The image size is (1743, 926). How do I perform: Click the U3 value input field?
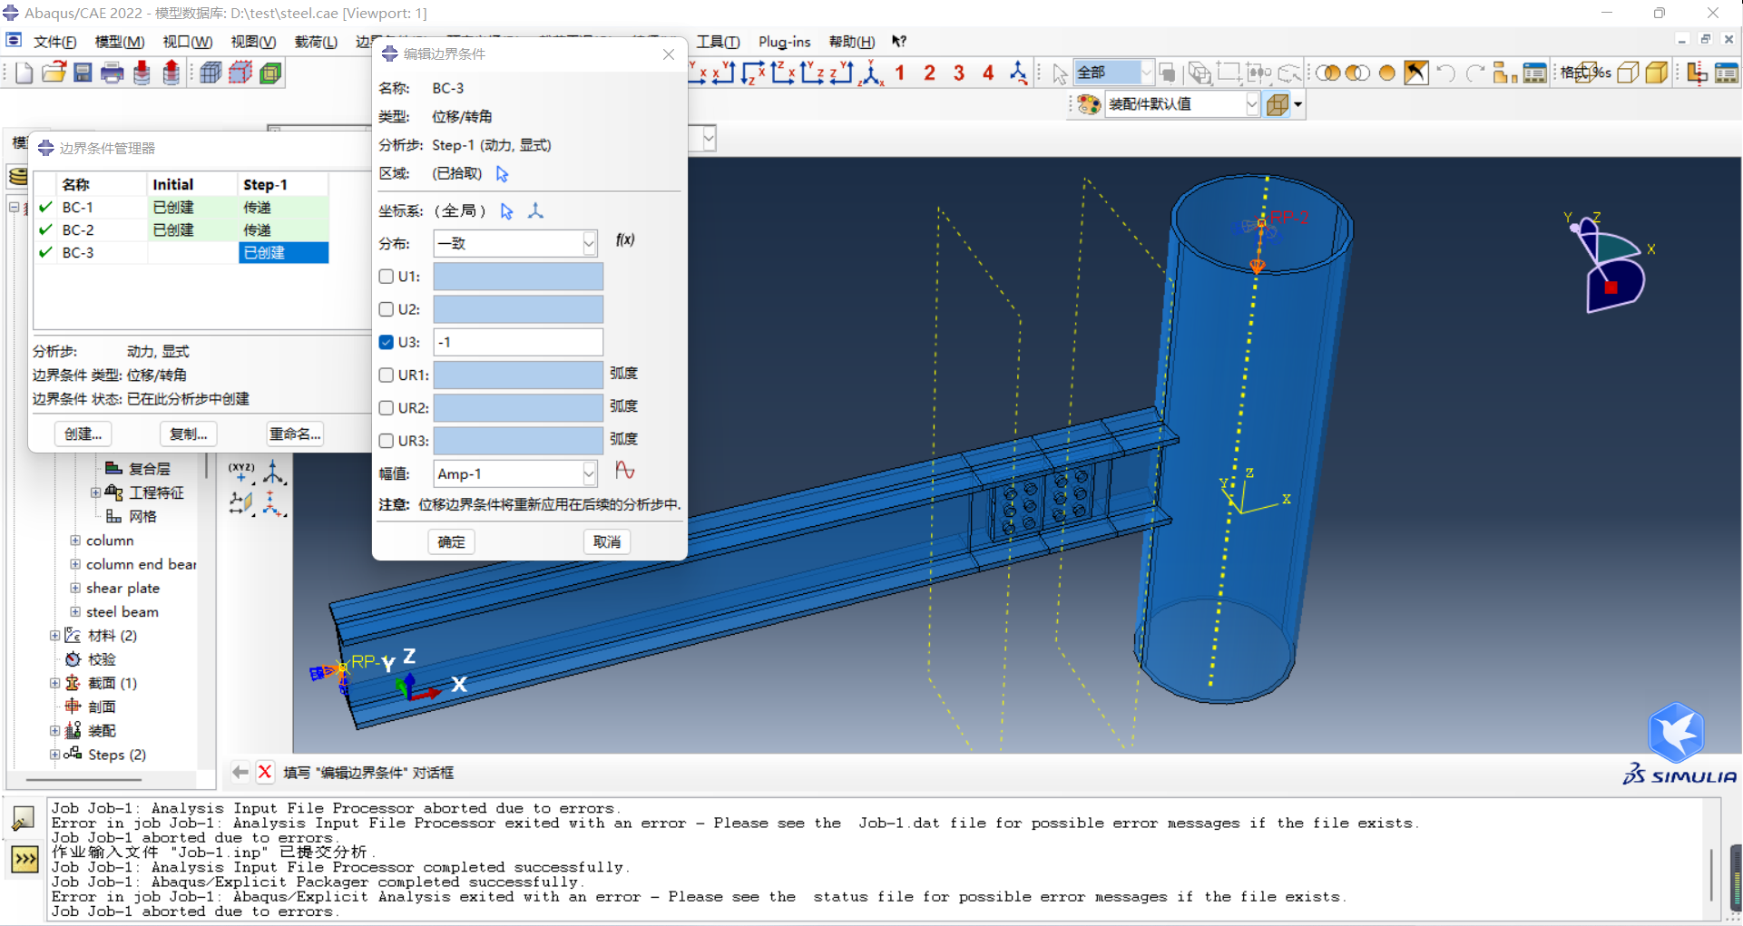coord(517,342)
